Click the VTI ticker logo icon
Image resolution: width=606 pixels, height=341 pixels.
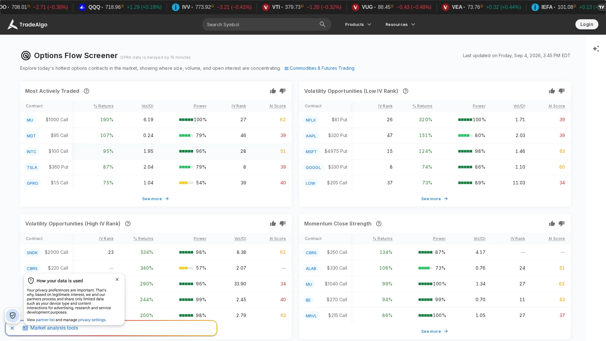click(266, 7)
